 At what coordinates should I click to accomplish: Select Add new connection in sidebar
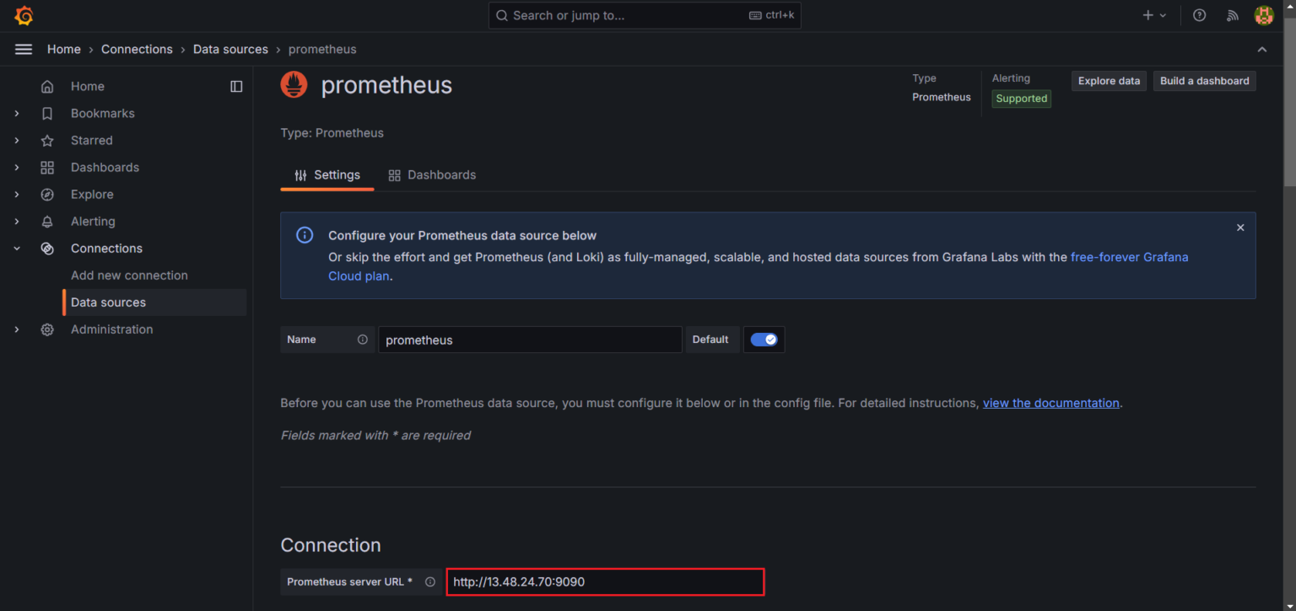click(129, 276)
